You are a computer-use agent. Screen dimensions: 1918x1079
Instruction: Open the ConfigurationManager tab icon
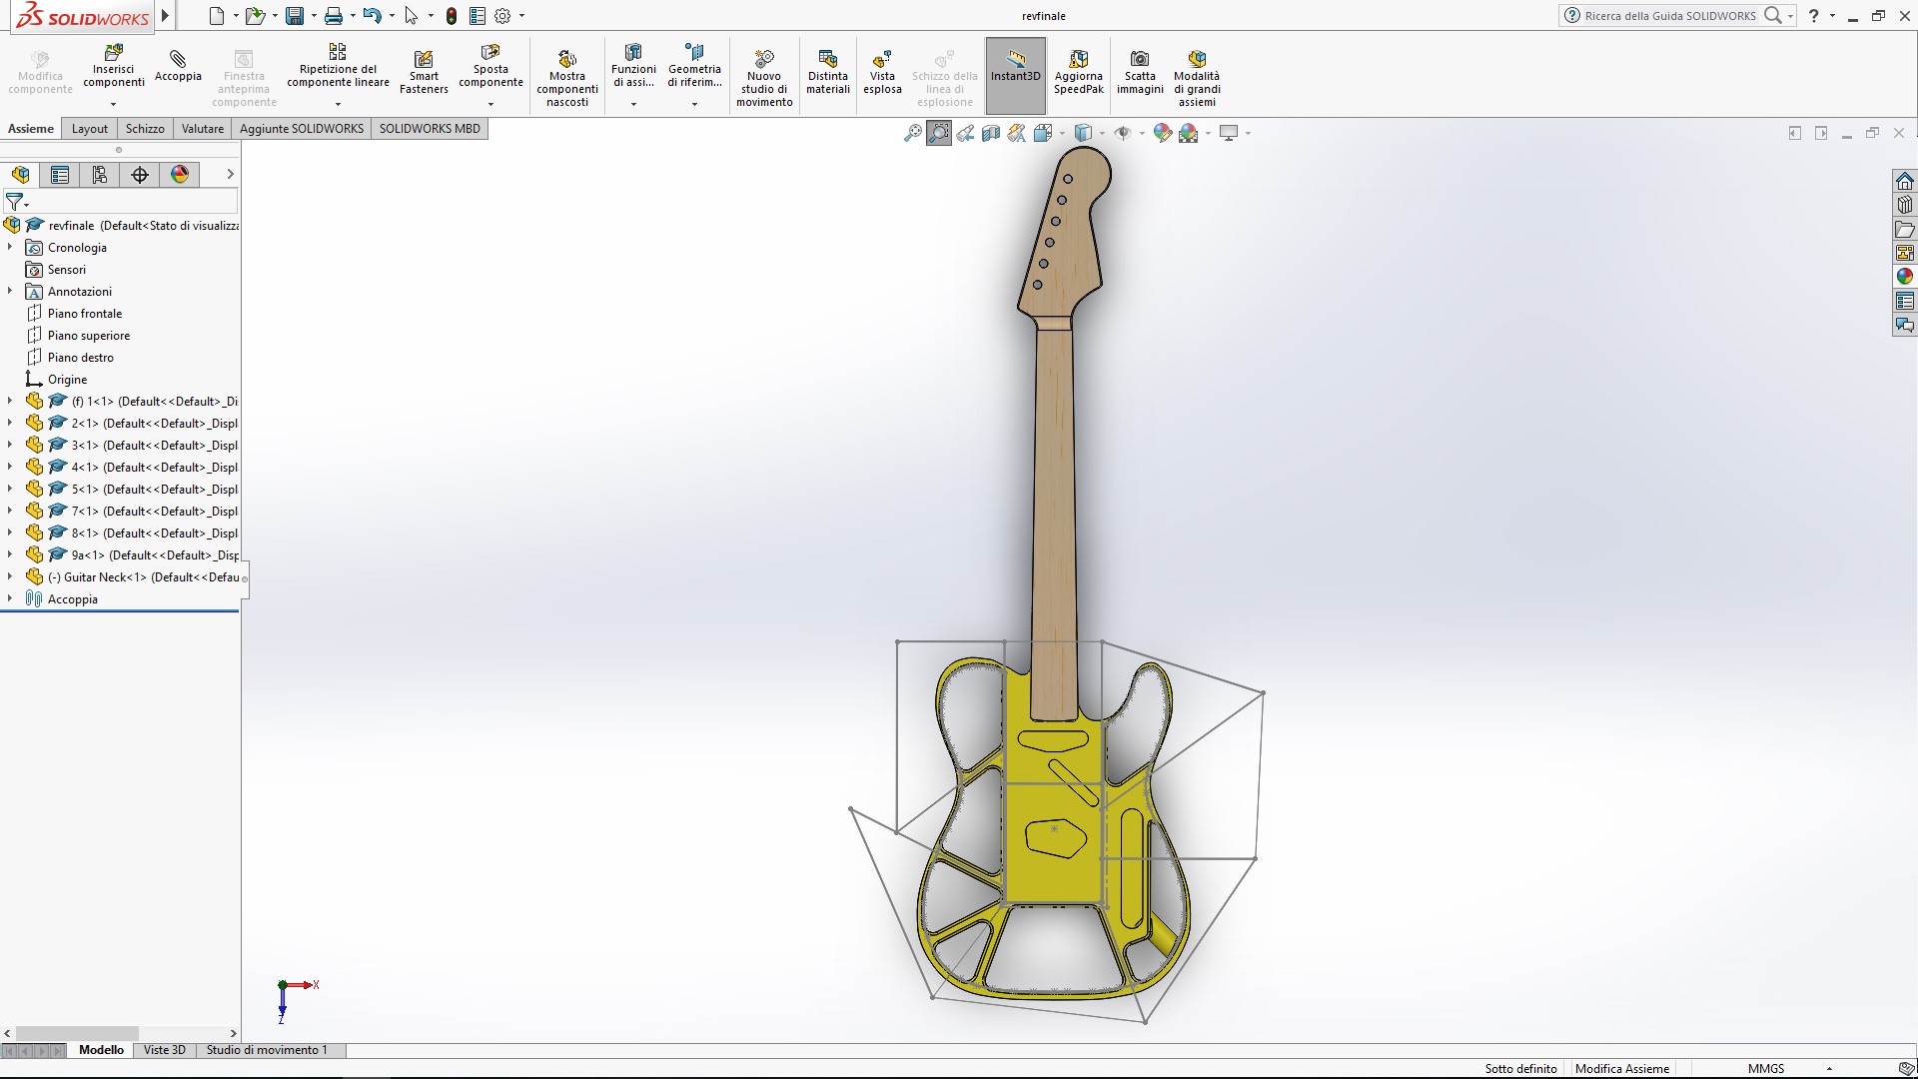[100, 175]
